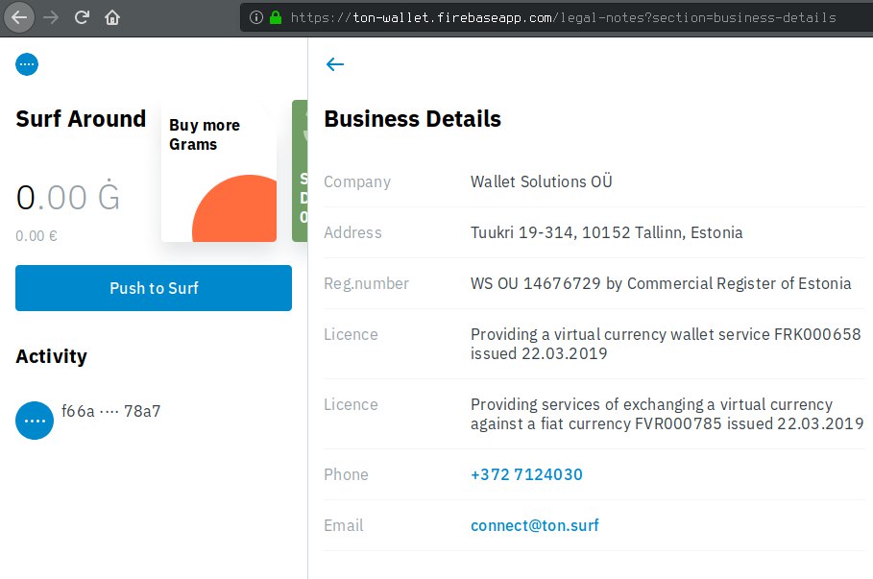Click the browser forward arrow

(51, 17)
